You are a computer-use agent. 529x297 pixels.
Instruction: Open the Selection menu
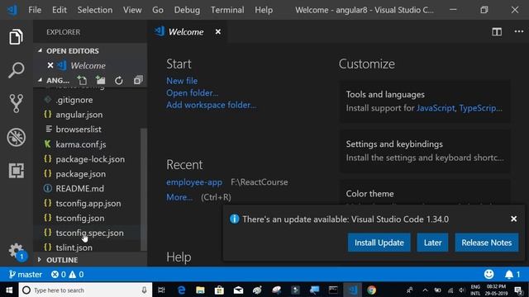click(x=95, y=10)
